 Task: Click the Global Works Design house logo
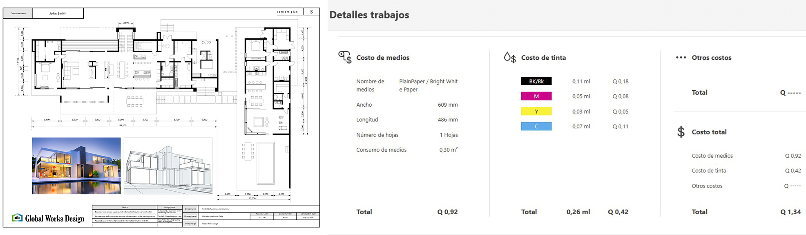(x=17, y=218)
